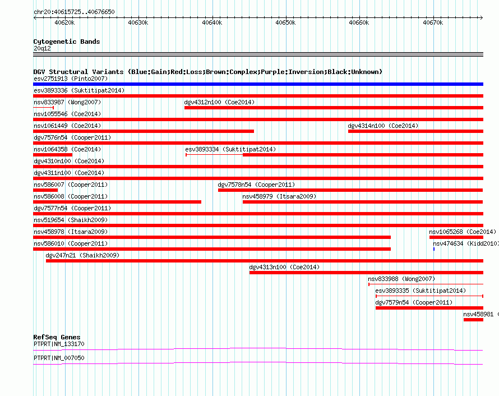Select the red bar under nsv1061449
This screenshot has height=396, width=499.
pos(144,131)
